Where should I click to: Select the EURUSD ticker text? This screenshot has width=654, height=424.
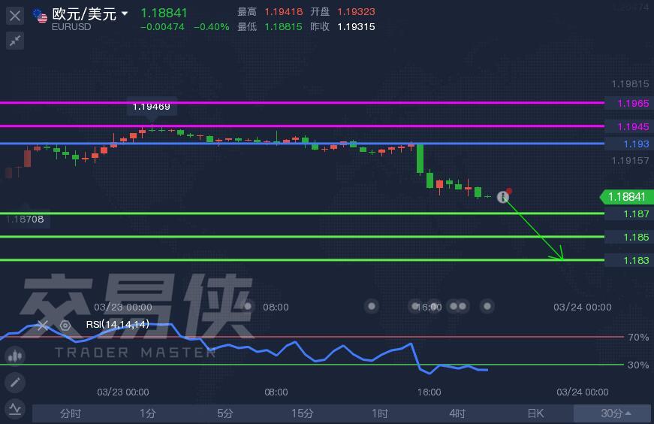(71, 27)
